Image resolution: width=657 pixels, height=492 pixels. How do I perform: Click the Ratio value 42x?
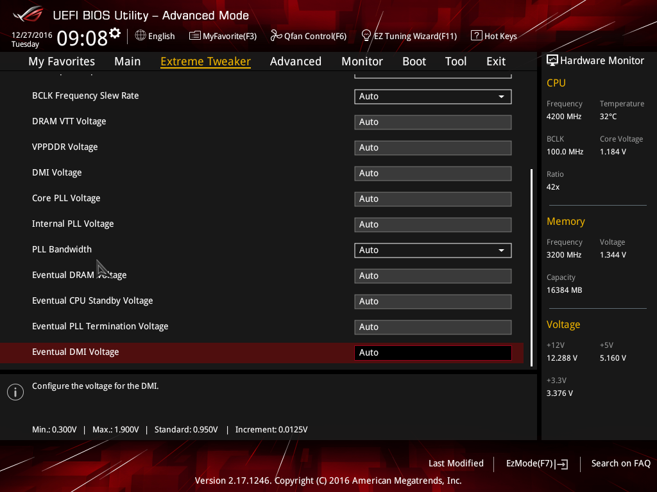point(553,187)
